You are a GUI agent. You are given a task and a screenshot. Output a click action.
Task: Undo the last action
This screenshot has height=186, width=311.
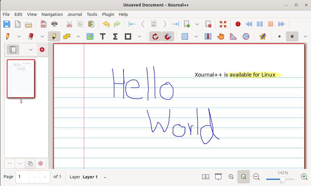(x=106, y=24)
